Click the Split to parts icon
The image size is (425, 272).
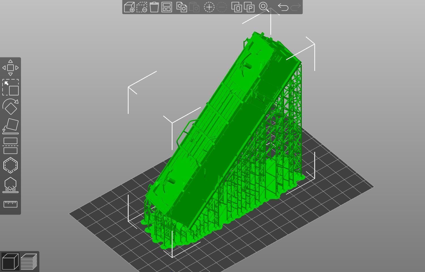pos(249,7)
